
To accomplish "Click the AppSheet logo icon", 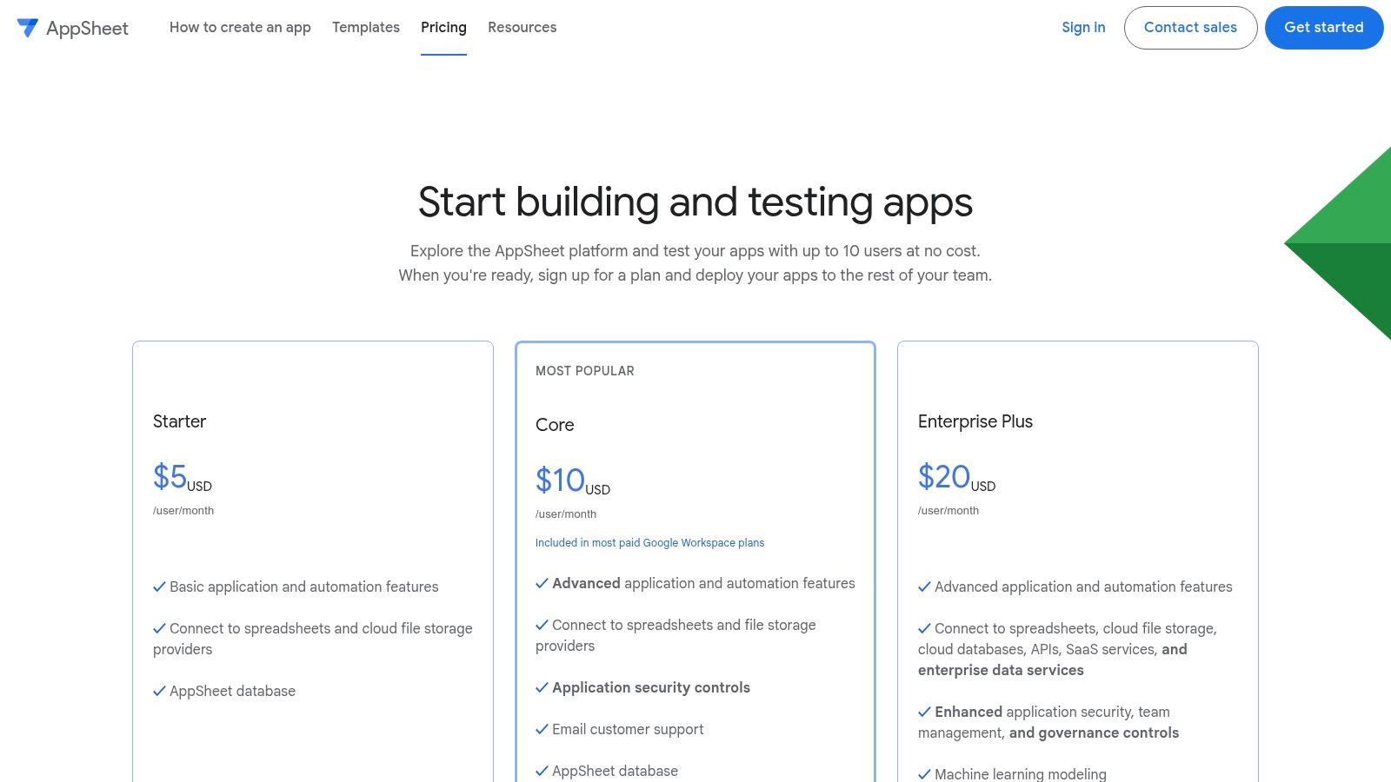I will click(27, 27).
